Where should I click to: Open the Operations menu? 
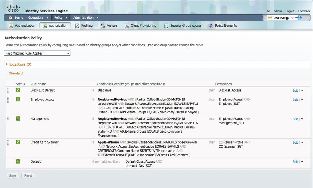point(36,17)
